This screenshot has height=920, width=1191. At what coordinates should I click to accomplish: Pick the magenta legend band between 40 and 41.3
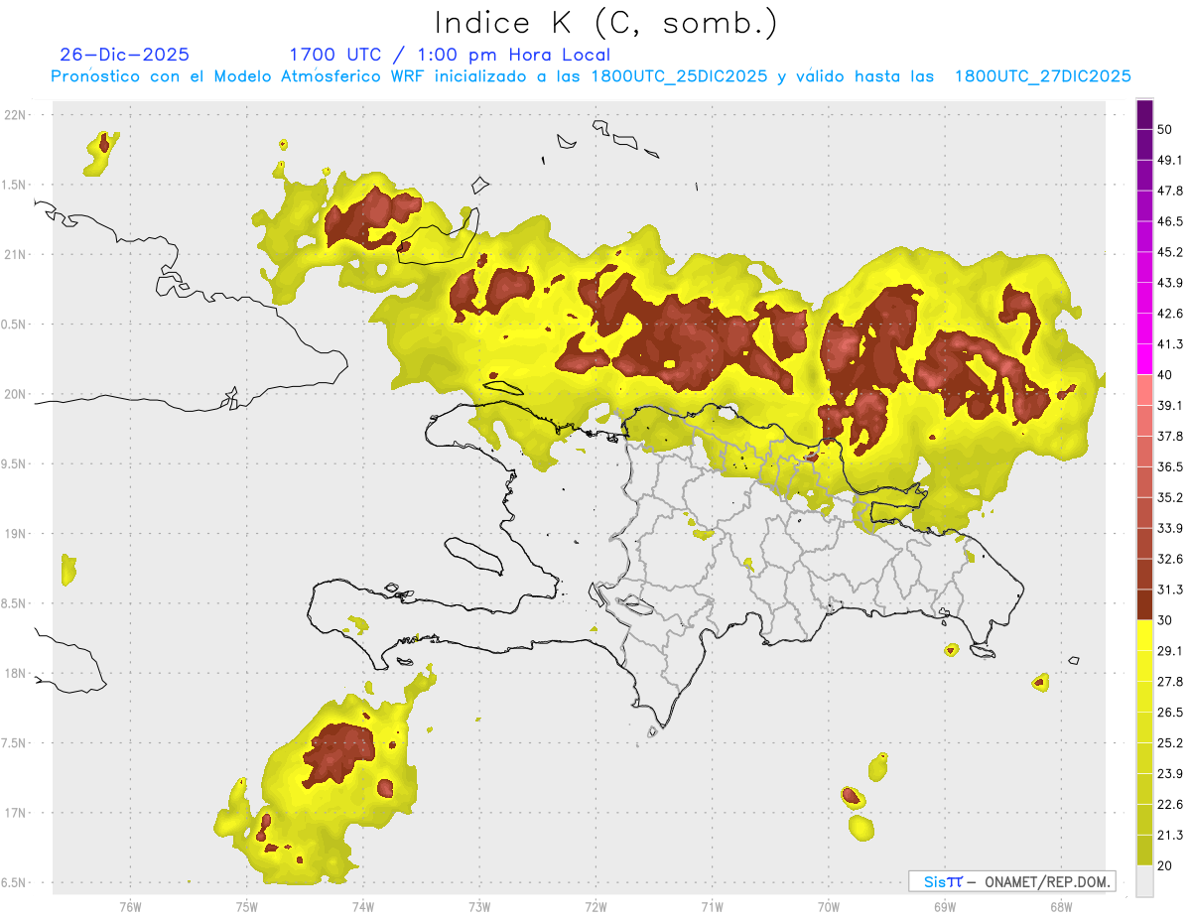click(1144, 359)
